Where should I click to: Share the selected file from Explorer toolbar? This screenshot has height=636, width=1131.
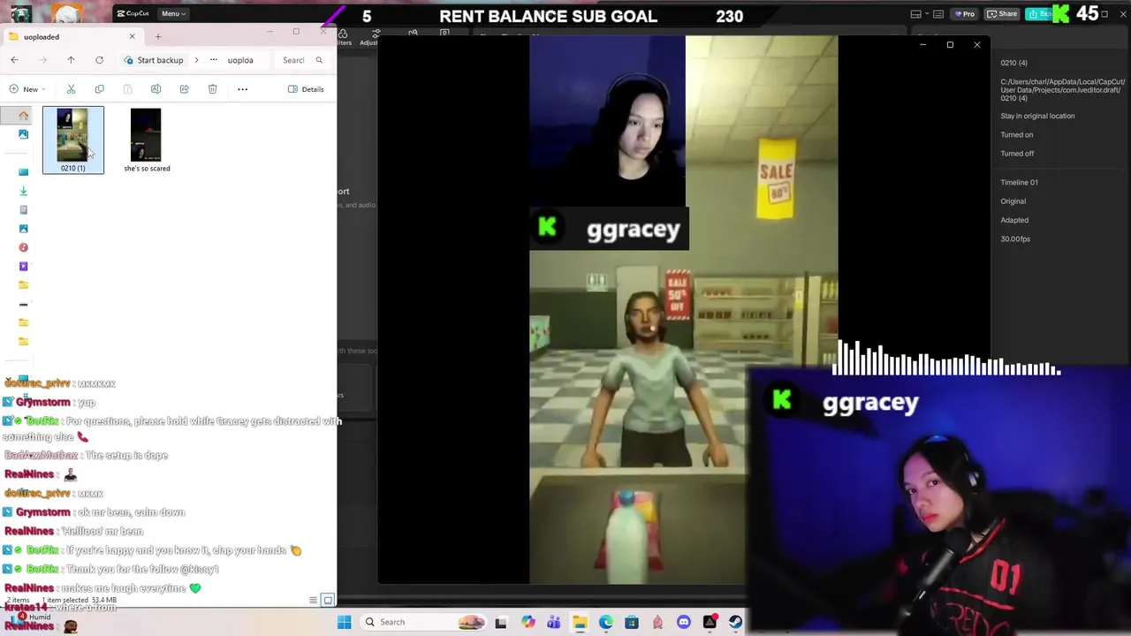[x=184, y=89]
